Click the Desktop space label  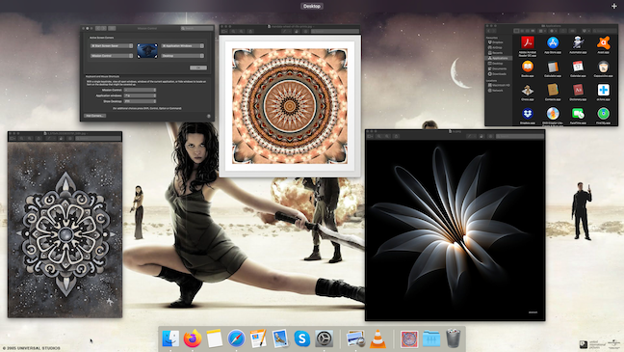(312, 6)
